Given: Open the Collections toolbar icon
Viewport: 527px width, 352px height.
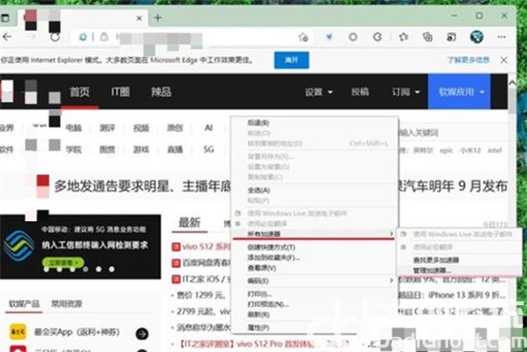Looking at the screenshot, I should (427, 37).
